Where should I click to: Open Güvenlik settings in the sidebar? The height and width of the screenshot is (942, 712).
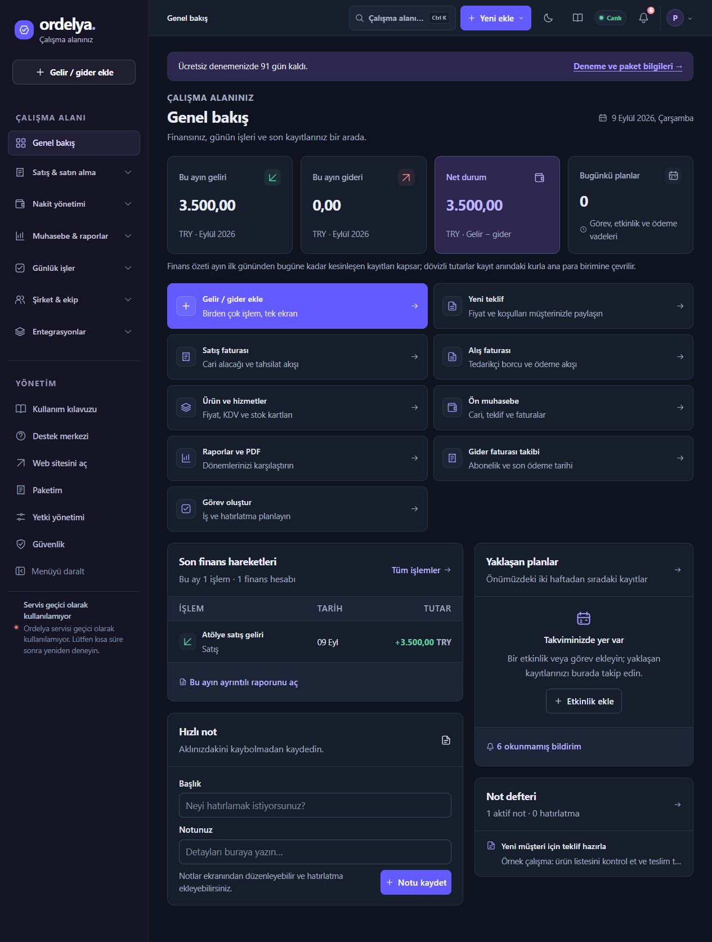74,544
